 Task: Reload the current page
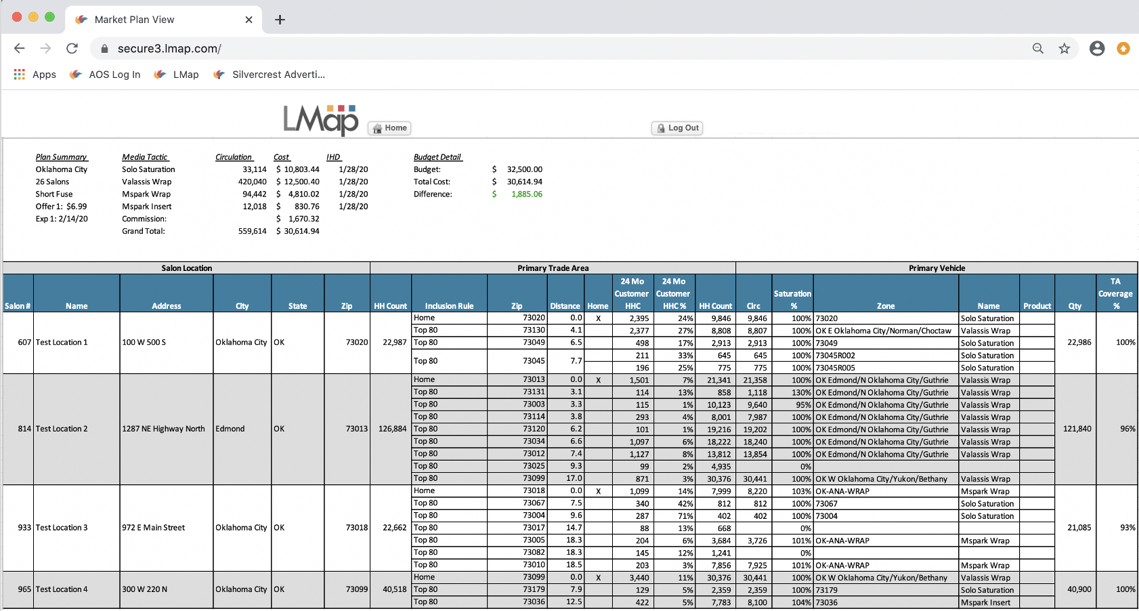[72, 48]
